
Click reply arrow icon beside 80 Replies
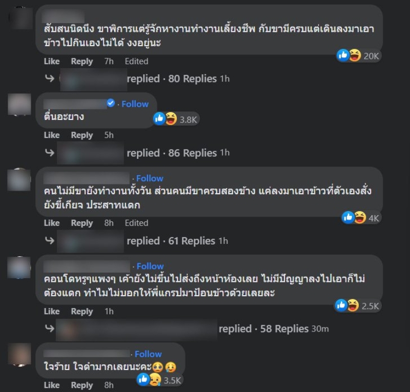click(50, 78)
